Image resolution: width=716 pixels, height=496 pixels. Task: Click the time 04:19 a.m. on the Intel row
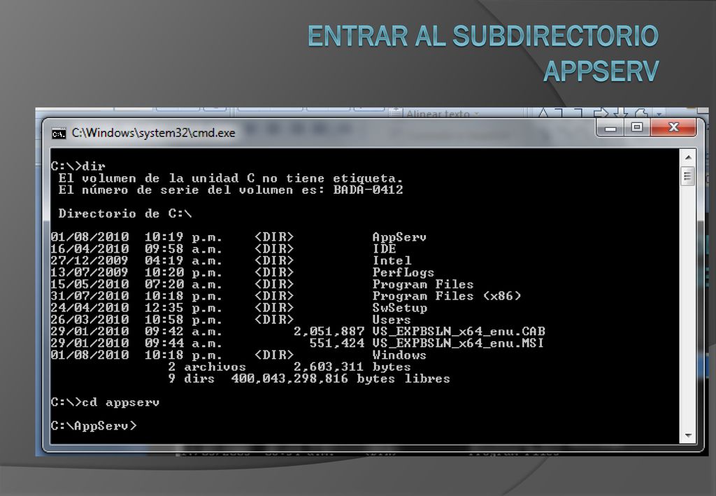[x=184, y=261]
